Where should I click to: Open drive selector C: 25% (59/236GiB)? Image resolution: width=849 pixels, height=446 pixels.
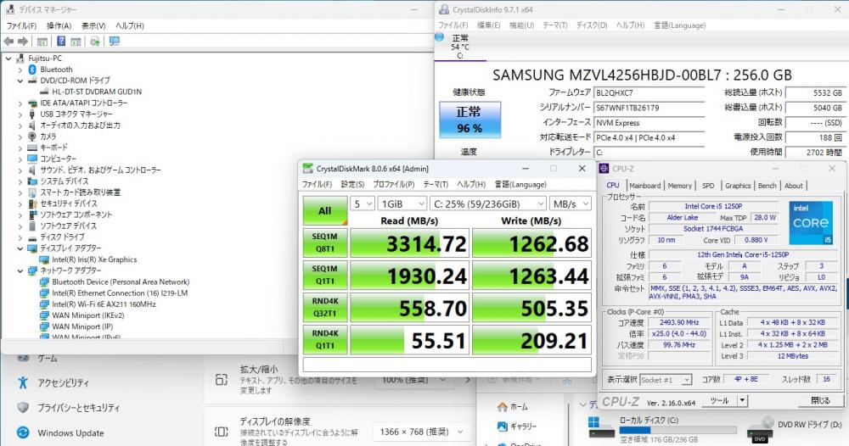point(488,203)
